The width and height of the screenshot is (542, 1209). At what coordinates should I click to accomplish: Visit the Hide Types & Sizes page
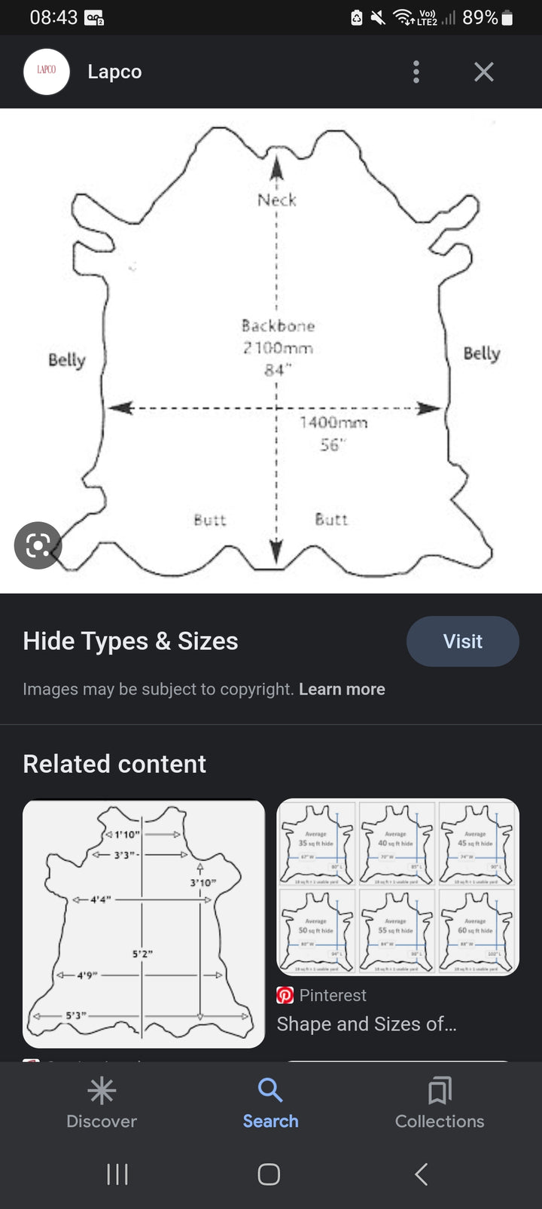tap(462, 641)
